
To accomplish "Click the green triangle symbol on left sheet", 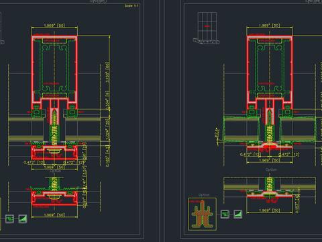I will (23, 218).
